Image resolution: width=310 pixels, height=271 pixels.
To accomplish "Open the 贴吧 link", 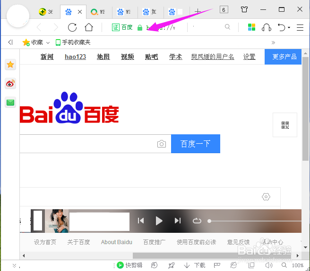I will 151,57.
